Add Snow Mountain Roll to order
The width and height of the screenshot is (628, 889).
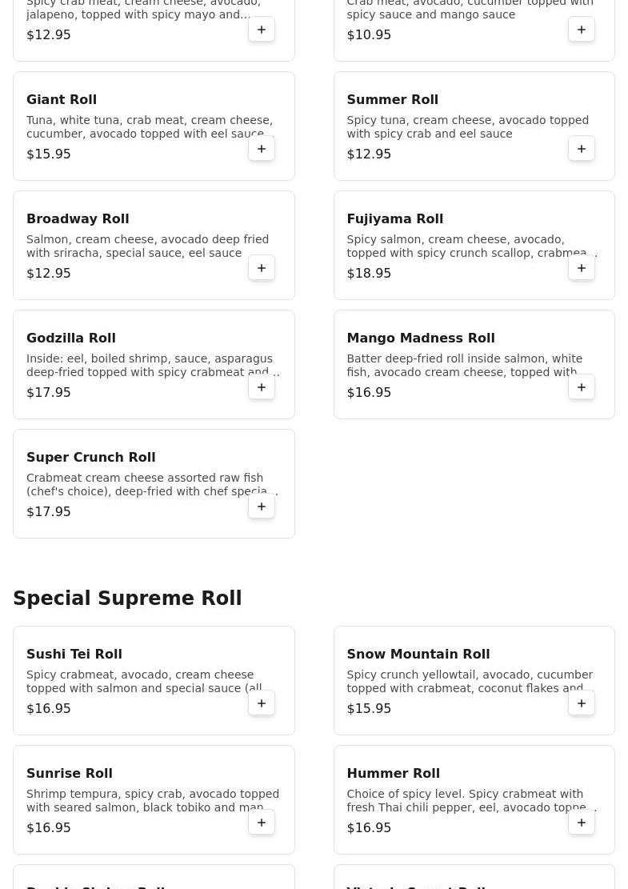(x=582, y=703)
